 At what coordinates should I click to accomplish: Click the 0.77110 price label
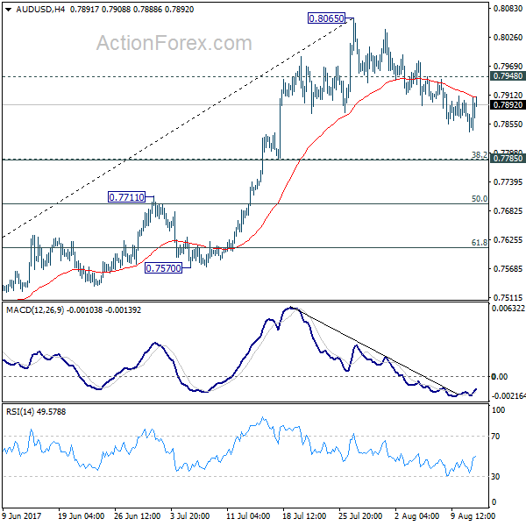pos(127,197)
